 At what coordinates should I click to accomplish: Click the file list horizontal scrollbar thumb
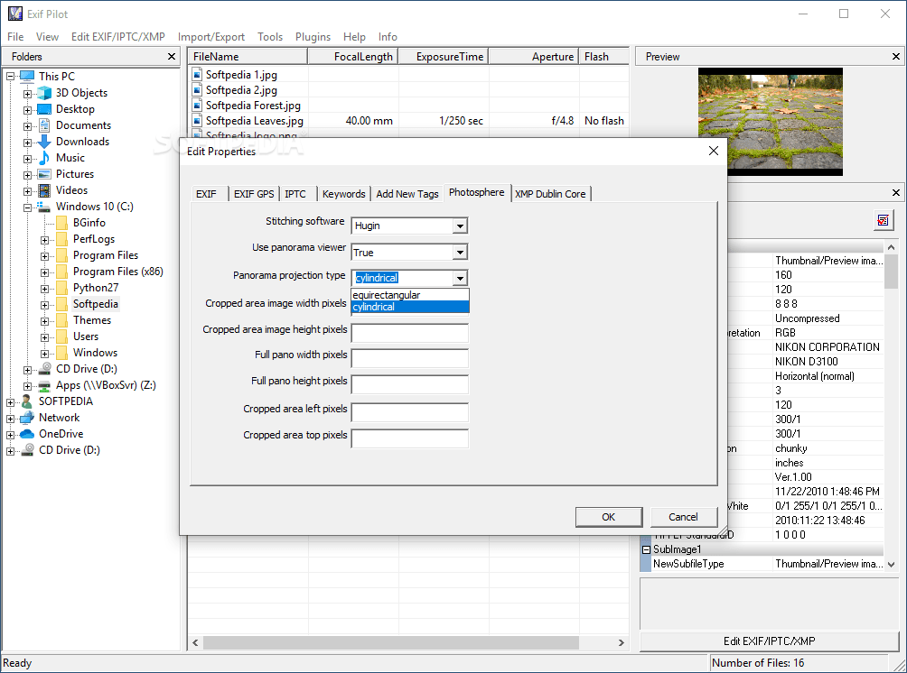390,642
